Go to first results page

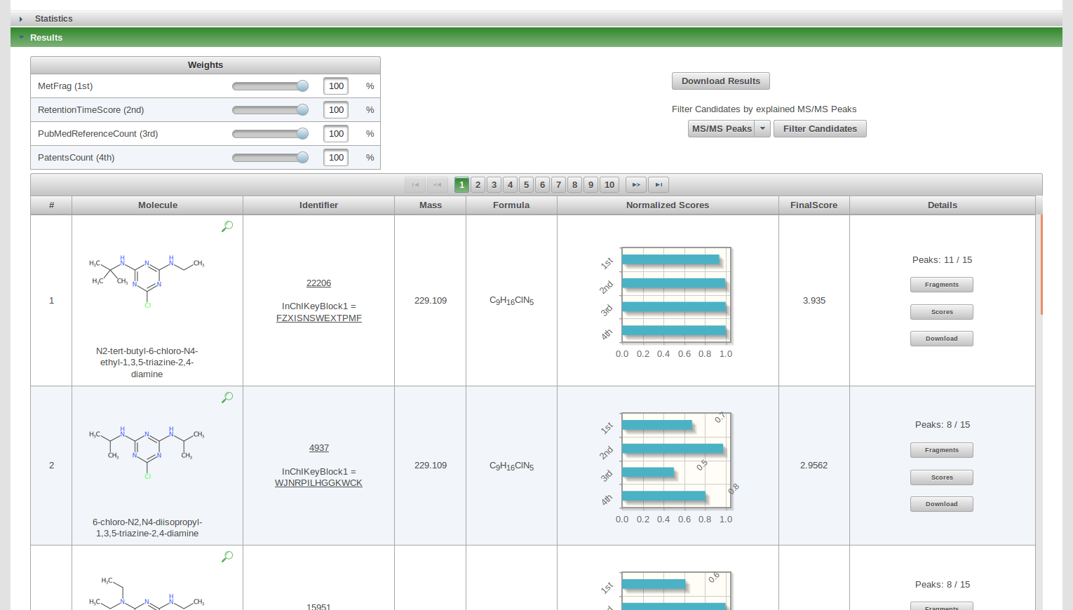(x=415, y=184)
